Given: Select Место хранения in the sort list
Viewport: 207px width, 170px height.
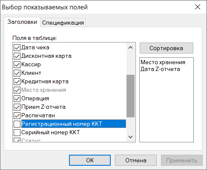Looking at the screenshot, I should click(163, 62).
